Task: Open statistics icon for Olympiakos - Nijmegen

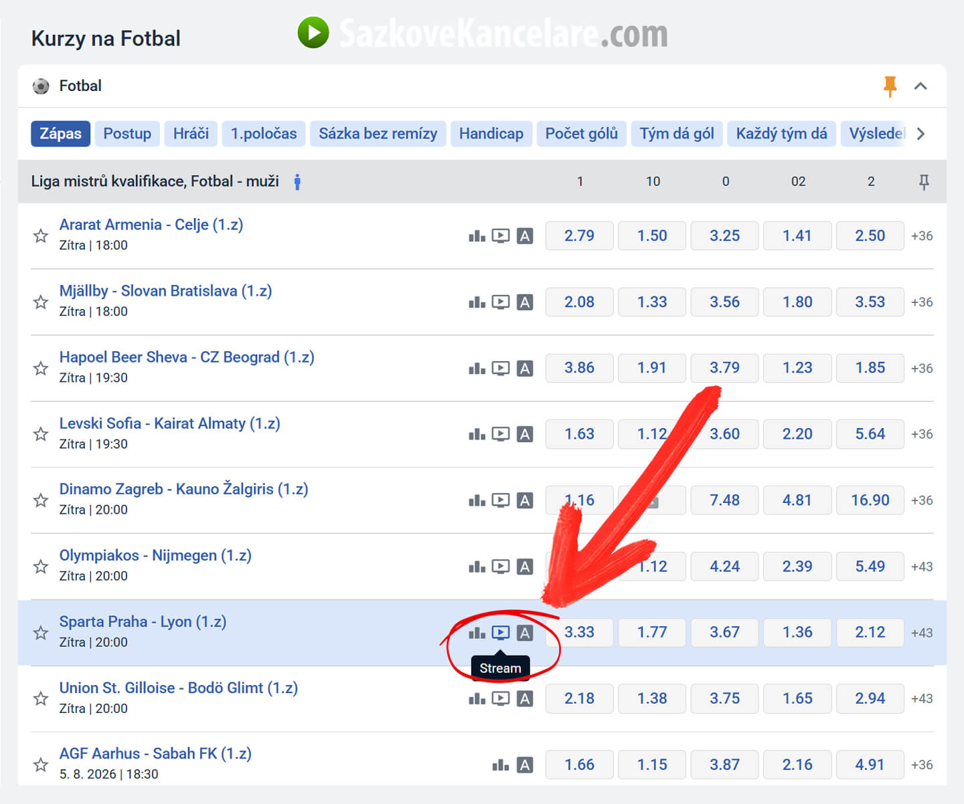Action: click(x=477, y=567)
